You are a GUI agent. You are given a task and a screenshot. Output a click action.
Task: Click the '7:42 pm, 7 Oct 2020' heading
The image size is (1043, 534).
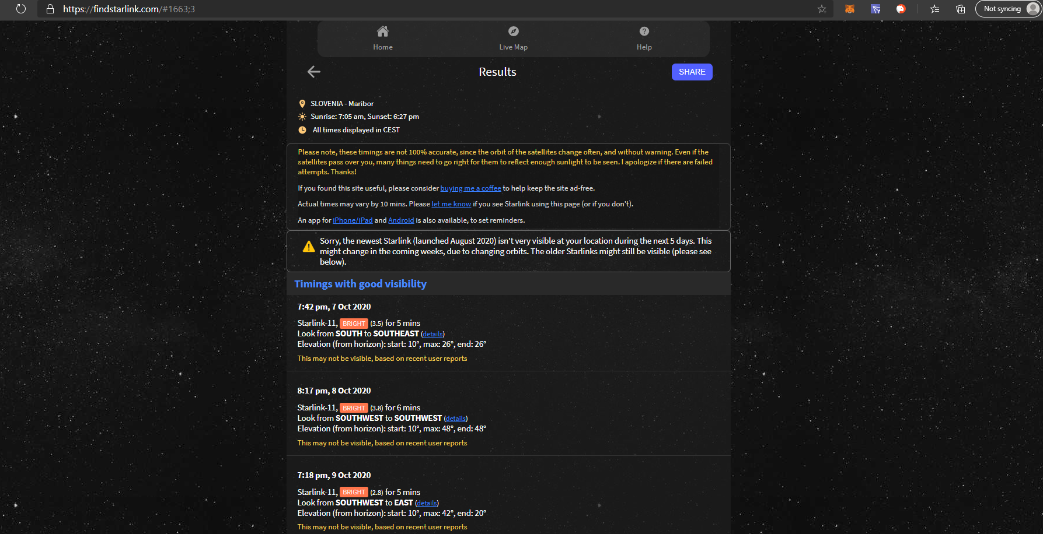(334, 307)
